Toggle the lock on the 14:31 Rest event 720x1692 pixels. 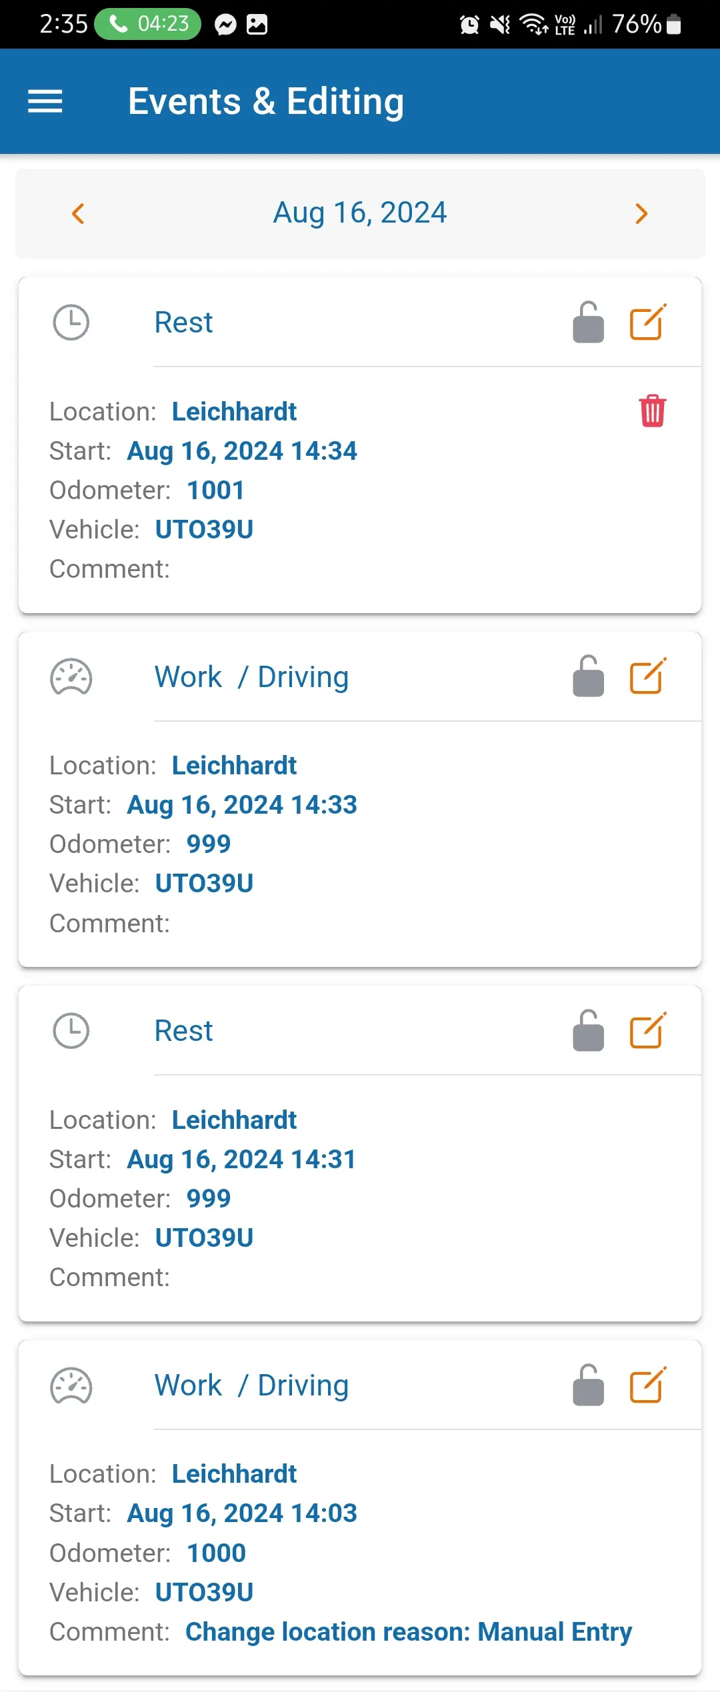click(588, 1031)
